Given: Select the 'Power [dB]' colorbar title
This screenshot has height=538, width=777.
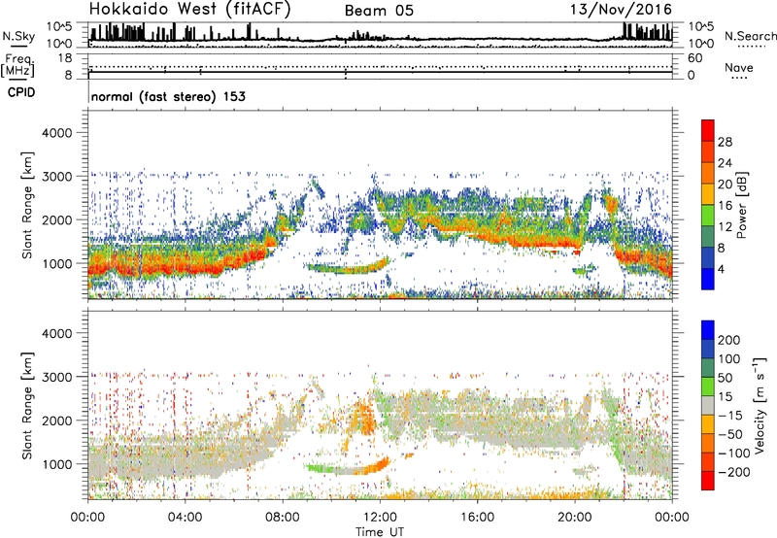Looking at the screenshot, I should [x=742, y=205].
